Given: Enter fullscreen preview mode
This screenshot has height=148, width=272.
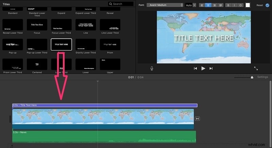Looking at the screenshot, I should pos(256,68).
